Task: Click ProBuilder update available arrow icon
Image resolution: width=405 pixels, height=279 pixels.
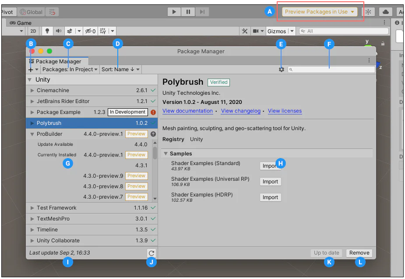Action: [x=153, y=134]
